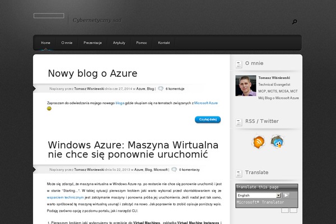Open the English language dropdown
The image size is (336, 224).
tap(259, 195)
